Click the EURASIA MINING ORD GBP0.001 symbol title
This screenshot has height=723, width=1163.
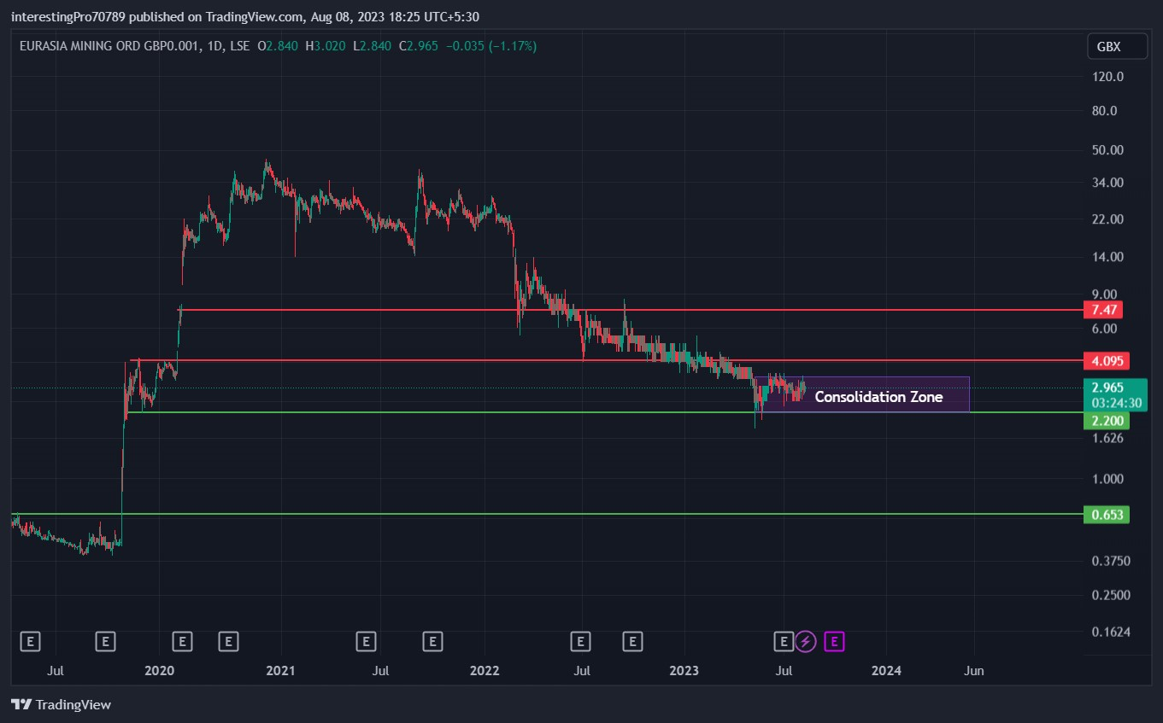(x=109, y=45)
